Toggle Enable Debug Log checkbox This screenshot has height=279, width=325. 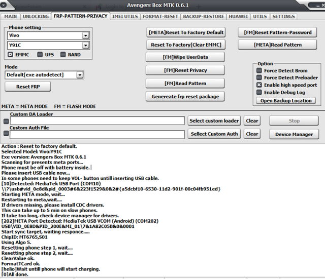pyautogui.click(x=259, y=92)
